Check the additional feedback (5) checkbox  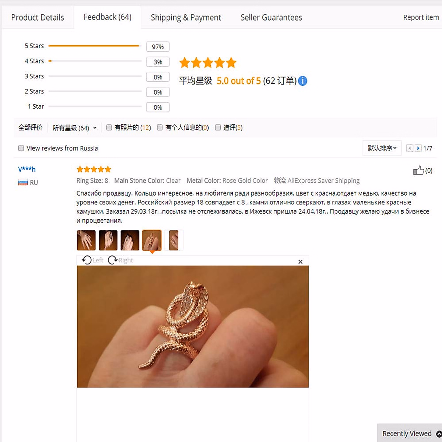click(218, 127)
